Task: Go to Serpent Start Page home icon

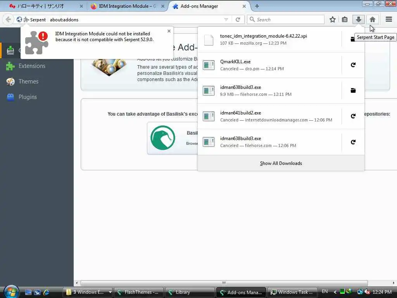Action: click(372, 19)
